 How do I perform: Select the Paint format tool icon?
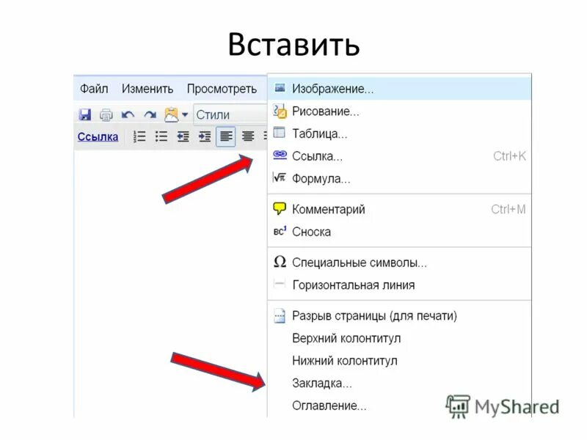(x=171, y=114)
